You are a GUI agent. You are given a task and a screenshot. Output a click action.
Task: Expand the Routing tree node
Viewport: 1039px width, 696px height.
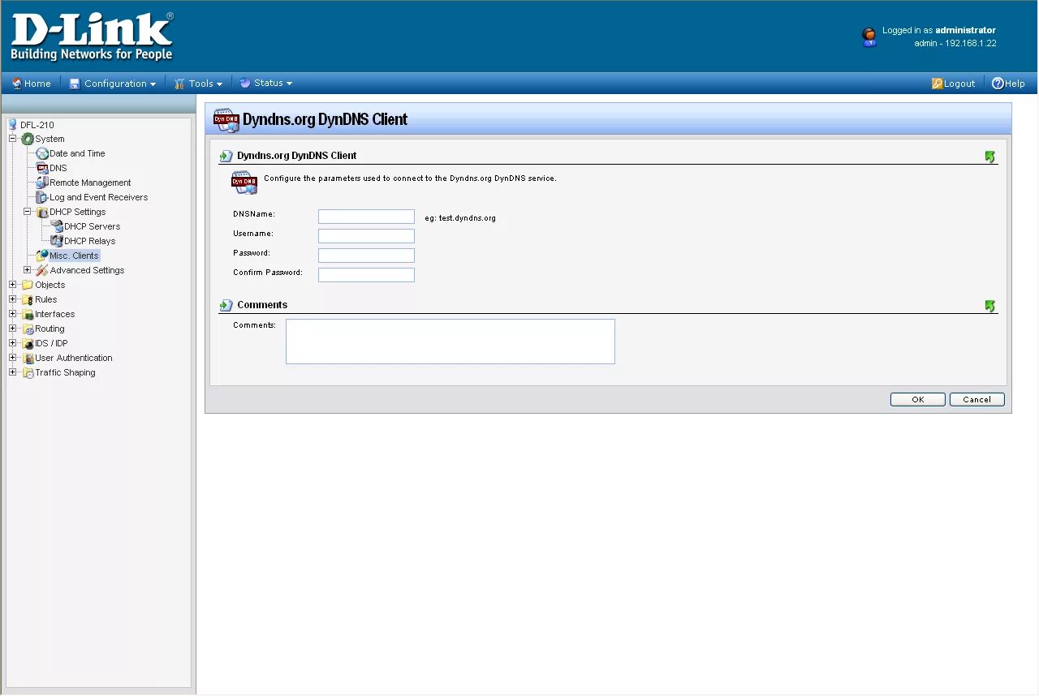(x=12, y=329)
